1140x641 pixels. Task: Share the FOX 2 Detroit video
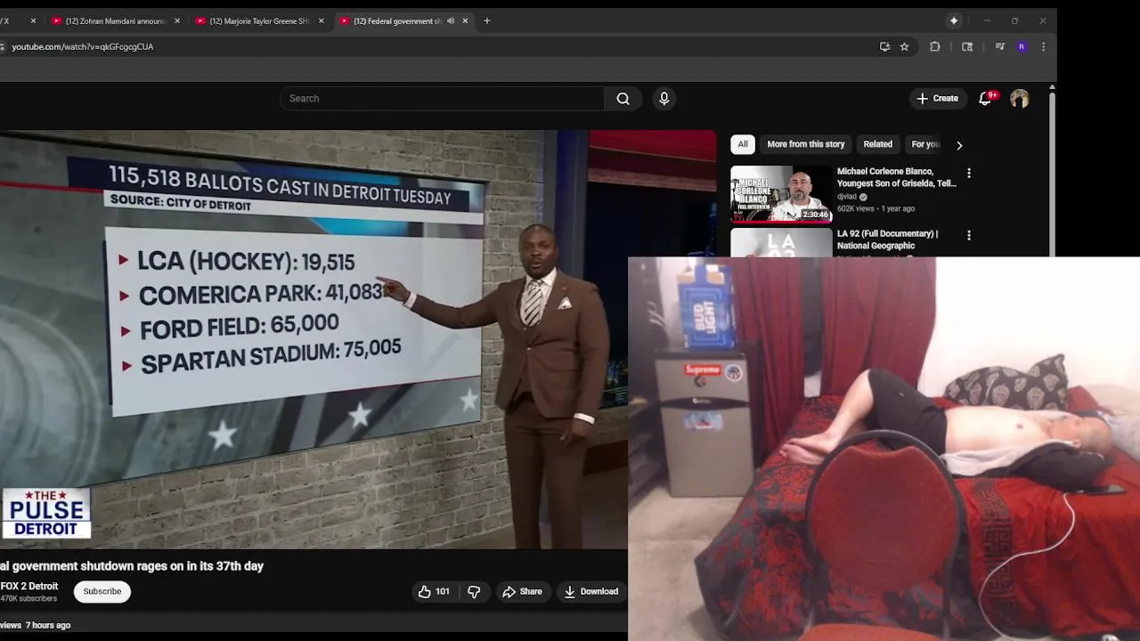(x=522, y=591)
